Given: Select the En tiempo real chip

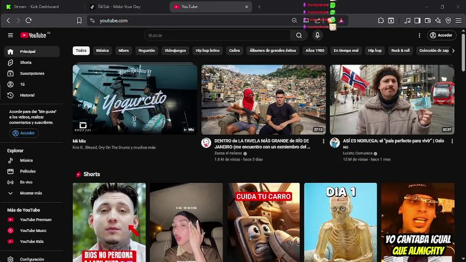Looking at the screenshot, I should click(x=346, y=51).
